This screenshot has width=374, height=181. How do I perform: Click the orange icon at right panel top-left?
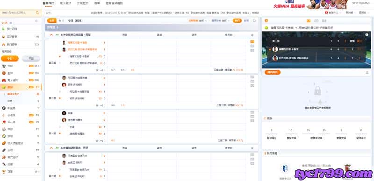coord(266,21)
